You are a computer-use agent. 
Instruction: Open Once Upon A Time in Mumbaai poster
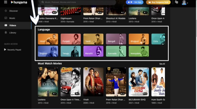(x=71, y=82)
